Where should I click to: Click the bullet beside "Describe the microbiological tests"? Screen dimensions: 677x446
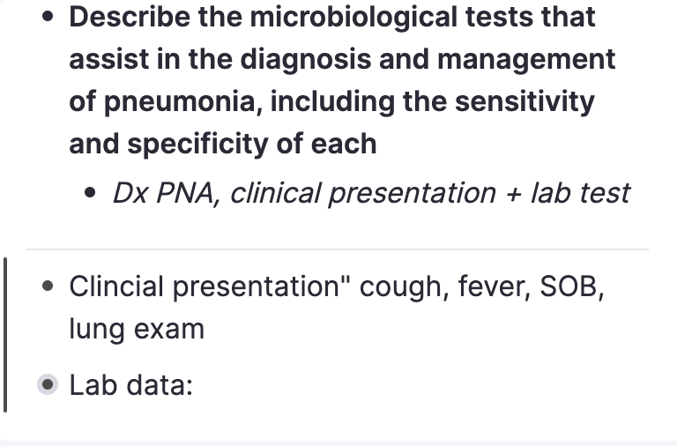click(x=48, y=17)
